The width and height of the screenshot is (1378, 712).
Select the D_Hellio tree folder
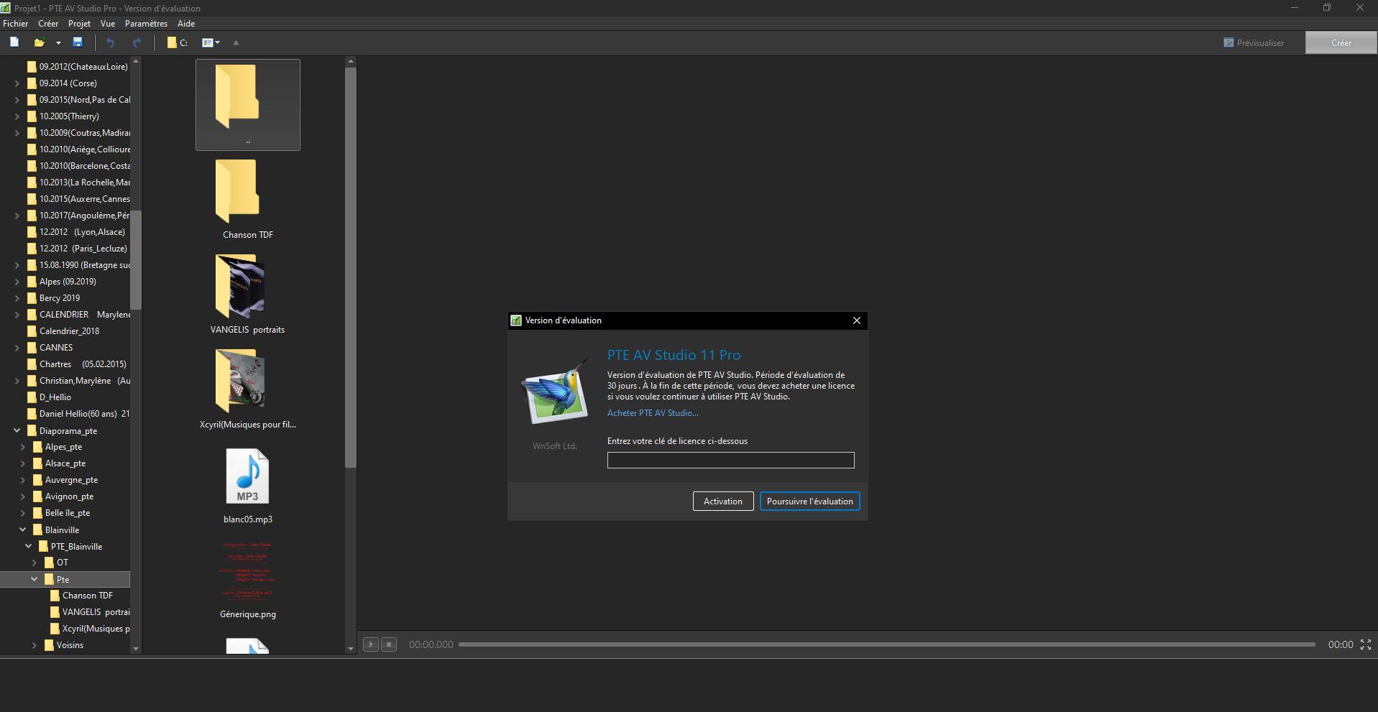pos(49,397)
